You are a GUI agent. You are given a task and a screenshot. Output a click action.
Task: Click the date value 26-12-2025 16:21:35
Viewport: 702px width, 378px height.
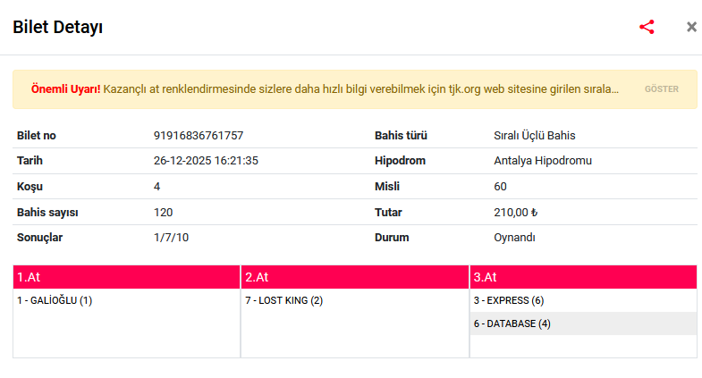206,161
